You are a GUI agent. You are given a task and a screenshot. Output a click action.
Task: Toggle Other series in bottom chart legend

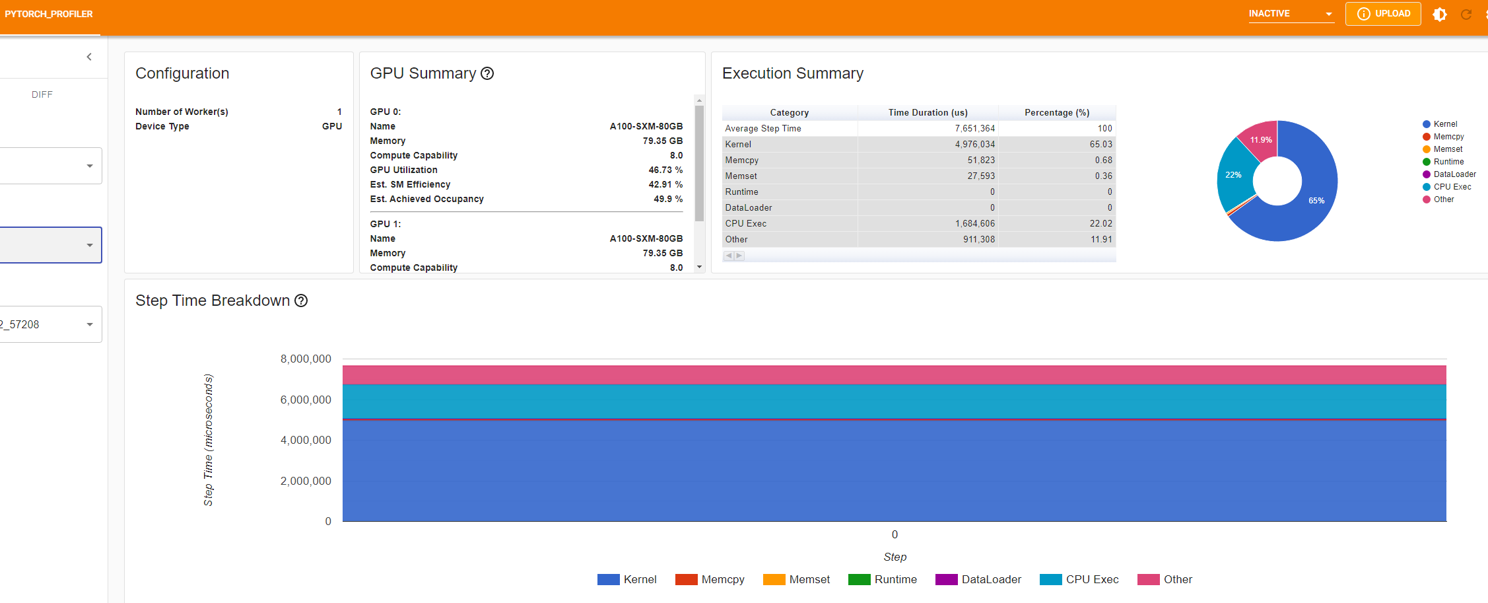coord(1165,579)
